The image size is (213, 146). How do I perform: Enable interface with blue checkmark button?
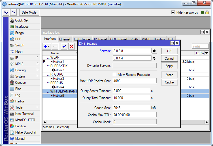[x=64, y=46]
